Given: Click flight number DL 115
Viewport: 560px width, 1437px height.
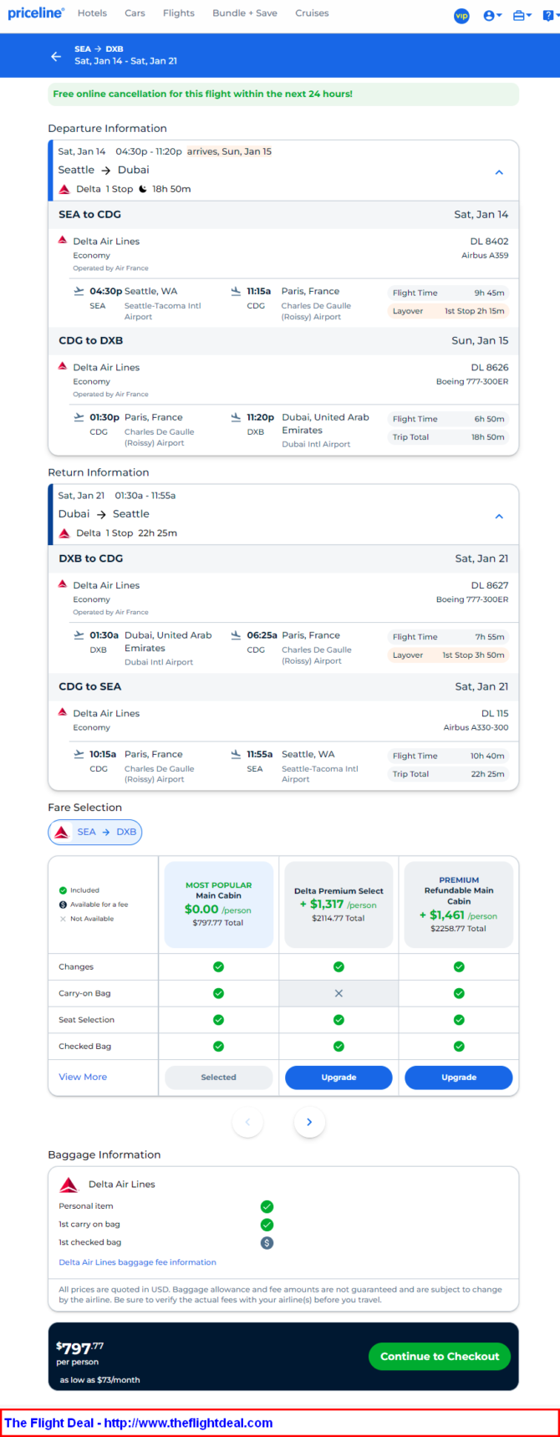Looking at the screenshot, I should click(495, 713).
